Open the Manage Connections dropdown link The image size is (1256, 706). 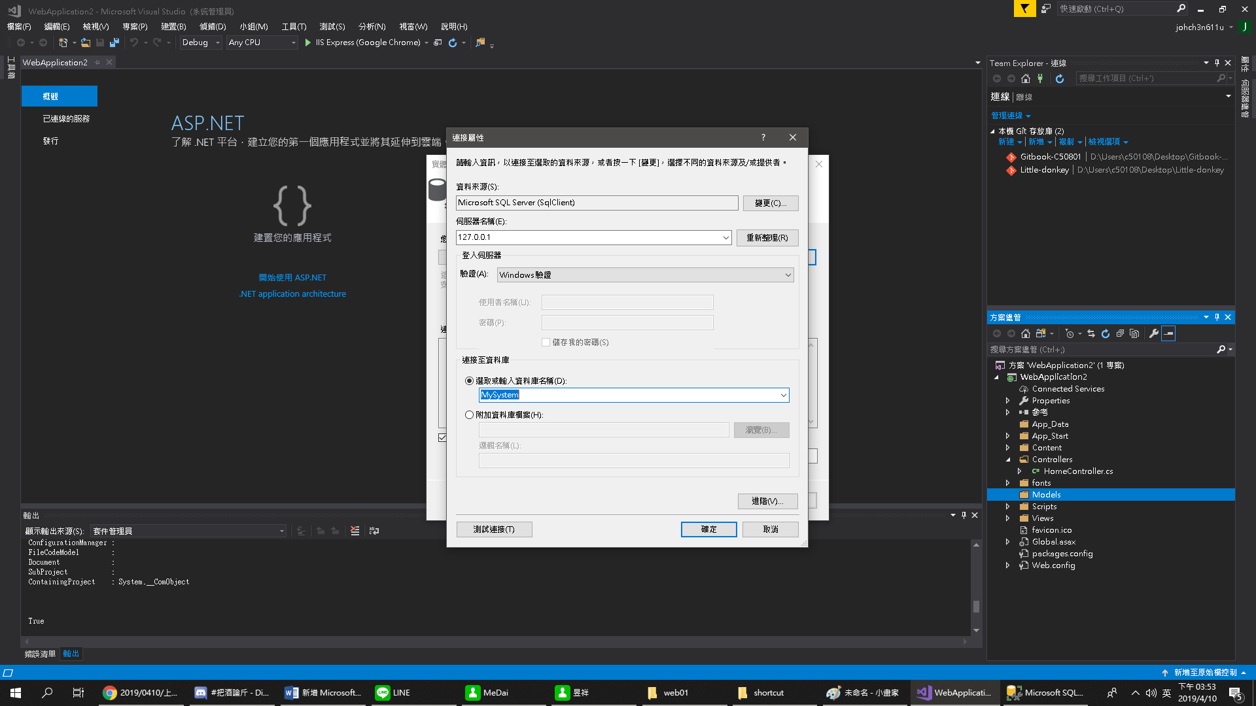point(1011,116)
